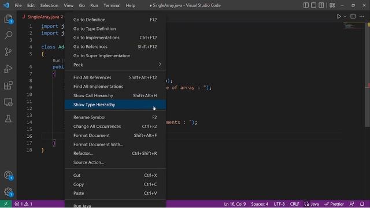Image resolution: width=370 pixels, height=208 pixels.
Task: Choose Change All Occurrences
Action: (115, 127)
